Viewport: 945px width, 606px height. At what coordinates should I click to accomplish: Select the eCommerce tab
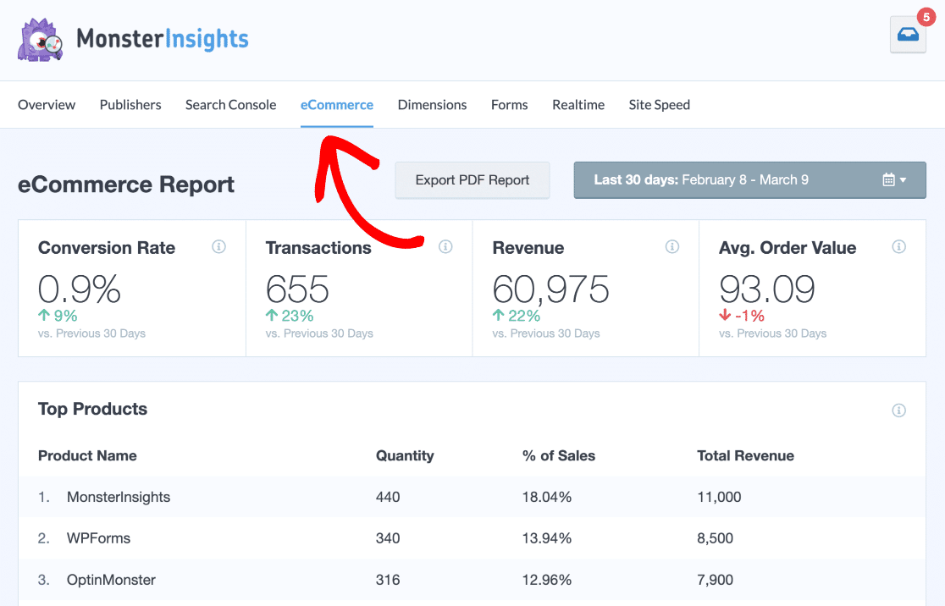click(337, 105)
